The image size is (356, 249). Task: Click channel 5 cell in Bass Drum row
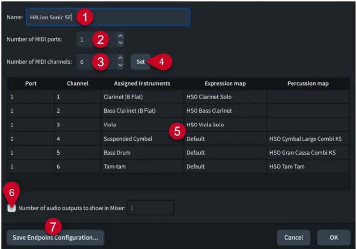77,153
